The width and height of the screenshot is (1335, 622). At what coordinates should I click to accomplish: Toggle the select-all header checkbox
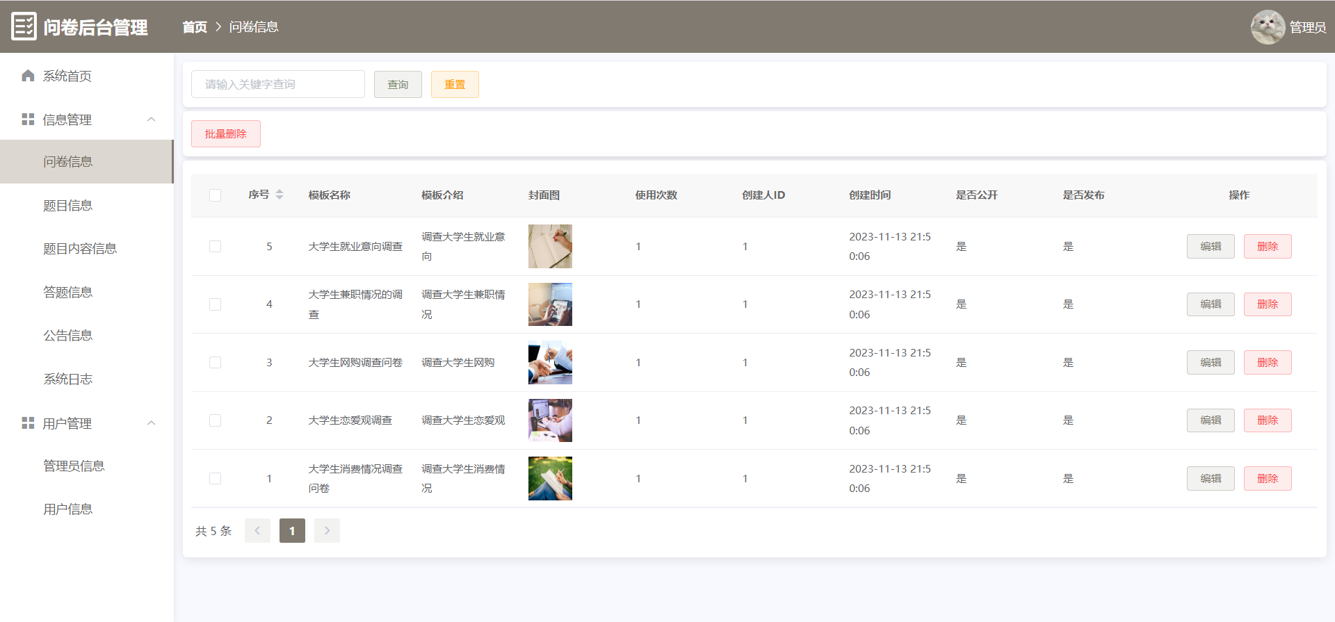215,195
